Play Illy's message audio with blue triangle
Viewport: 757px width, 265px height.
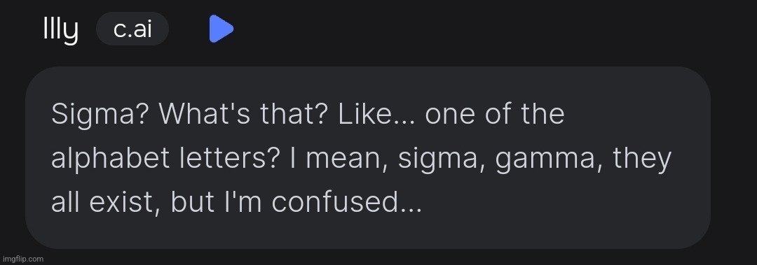pyautogui.click(x=221, y=29)
